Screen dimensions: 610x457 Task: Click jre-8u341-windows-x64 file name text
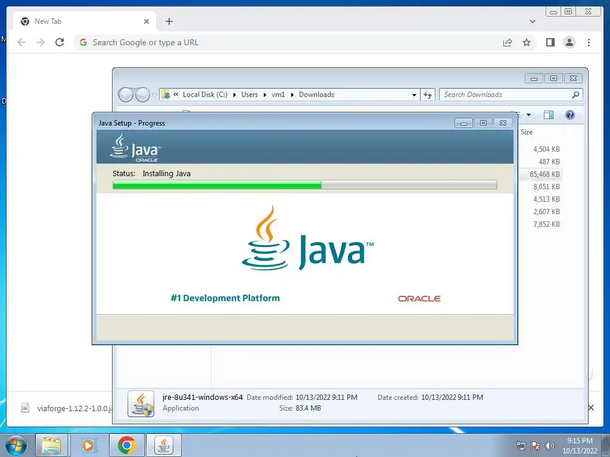[x=203, y=397]
